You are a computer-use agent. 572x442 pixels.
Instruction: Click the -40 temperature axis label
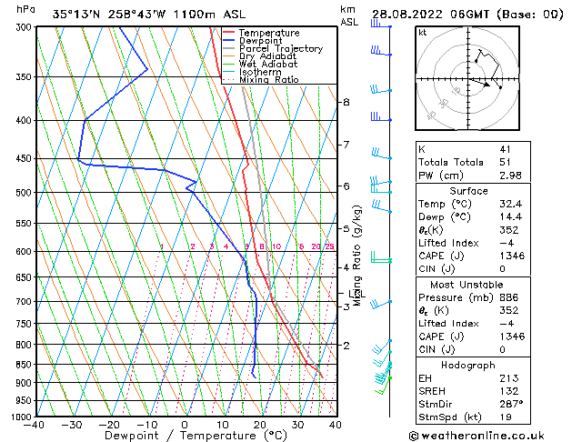[x=34, y=425]
